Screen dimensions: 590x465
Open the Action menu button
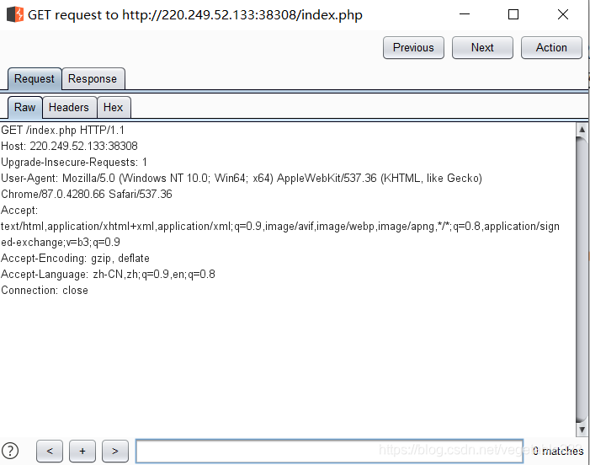(551, 47)
